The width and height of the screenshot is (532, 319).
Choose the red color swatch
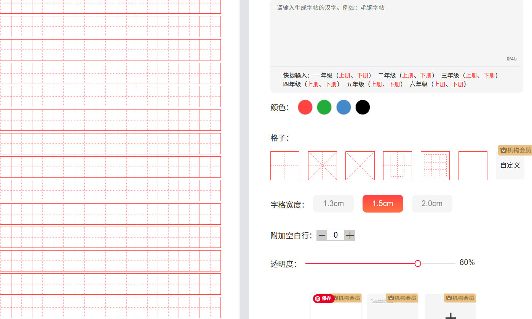[305, 107]
